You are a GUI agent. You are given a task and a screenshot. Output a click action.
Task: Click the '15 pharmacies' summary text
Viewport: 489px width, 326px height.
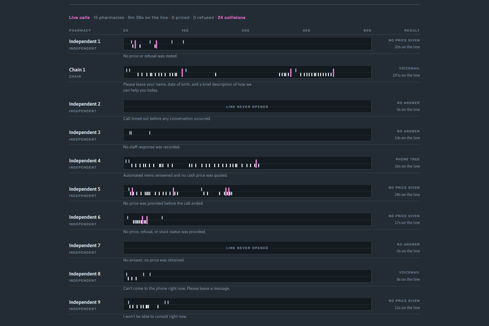coord(109,18)
